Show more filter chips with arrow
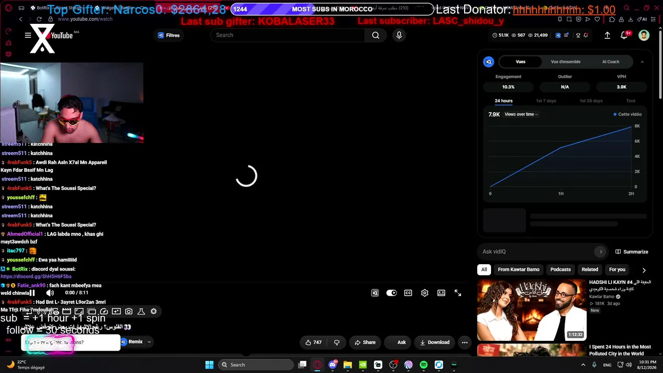 tap(644, 270)
